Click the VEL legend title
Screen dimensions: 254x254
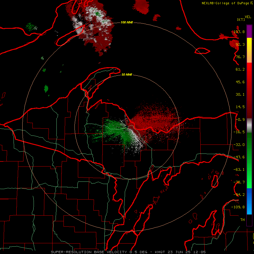coord(248,17)
